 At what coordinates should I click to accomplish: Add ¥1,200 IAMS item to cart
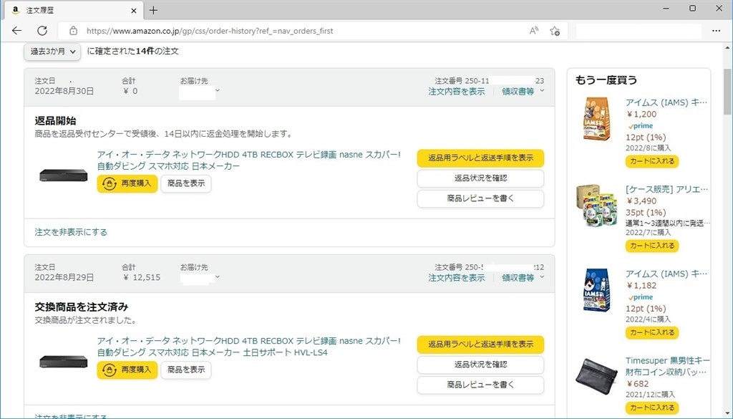tap(651, 161)
